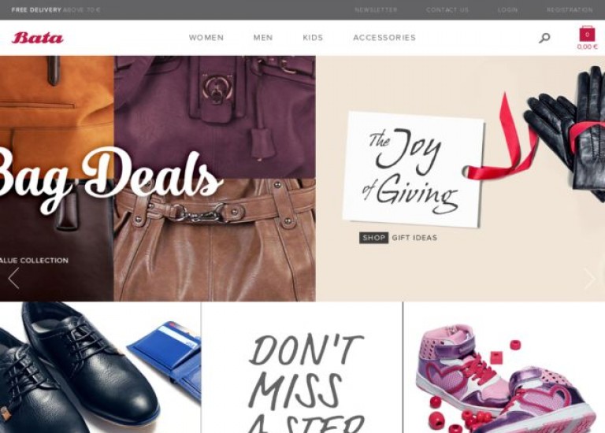
Task: Advance carousel with right arrow
Action: click(589, 279)
